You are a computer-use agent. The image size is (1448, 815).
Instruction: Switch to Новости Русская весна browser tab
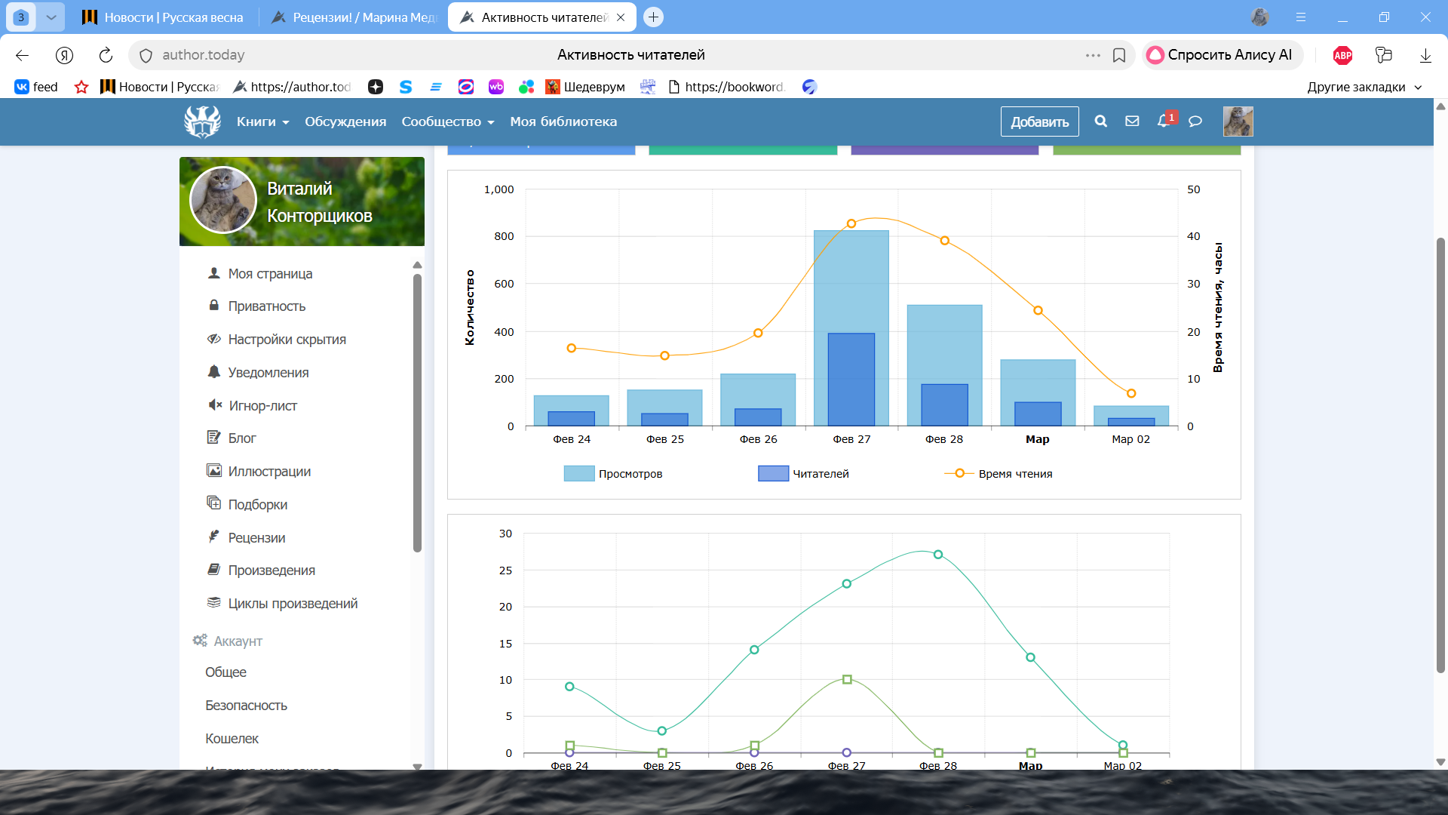164,17
